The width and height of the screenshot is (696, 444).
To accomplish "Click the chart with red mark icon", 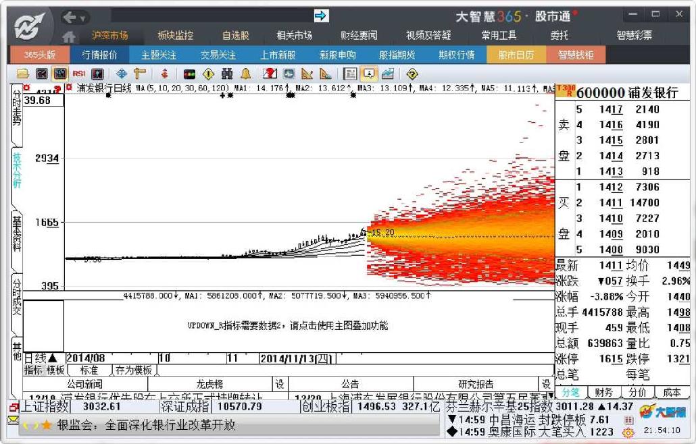I will [270, 74].
